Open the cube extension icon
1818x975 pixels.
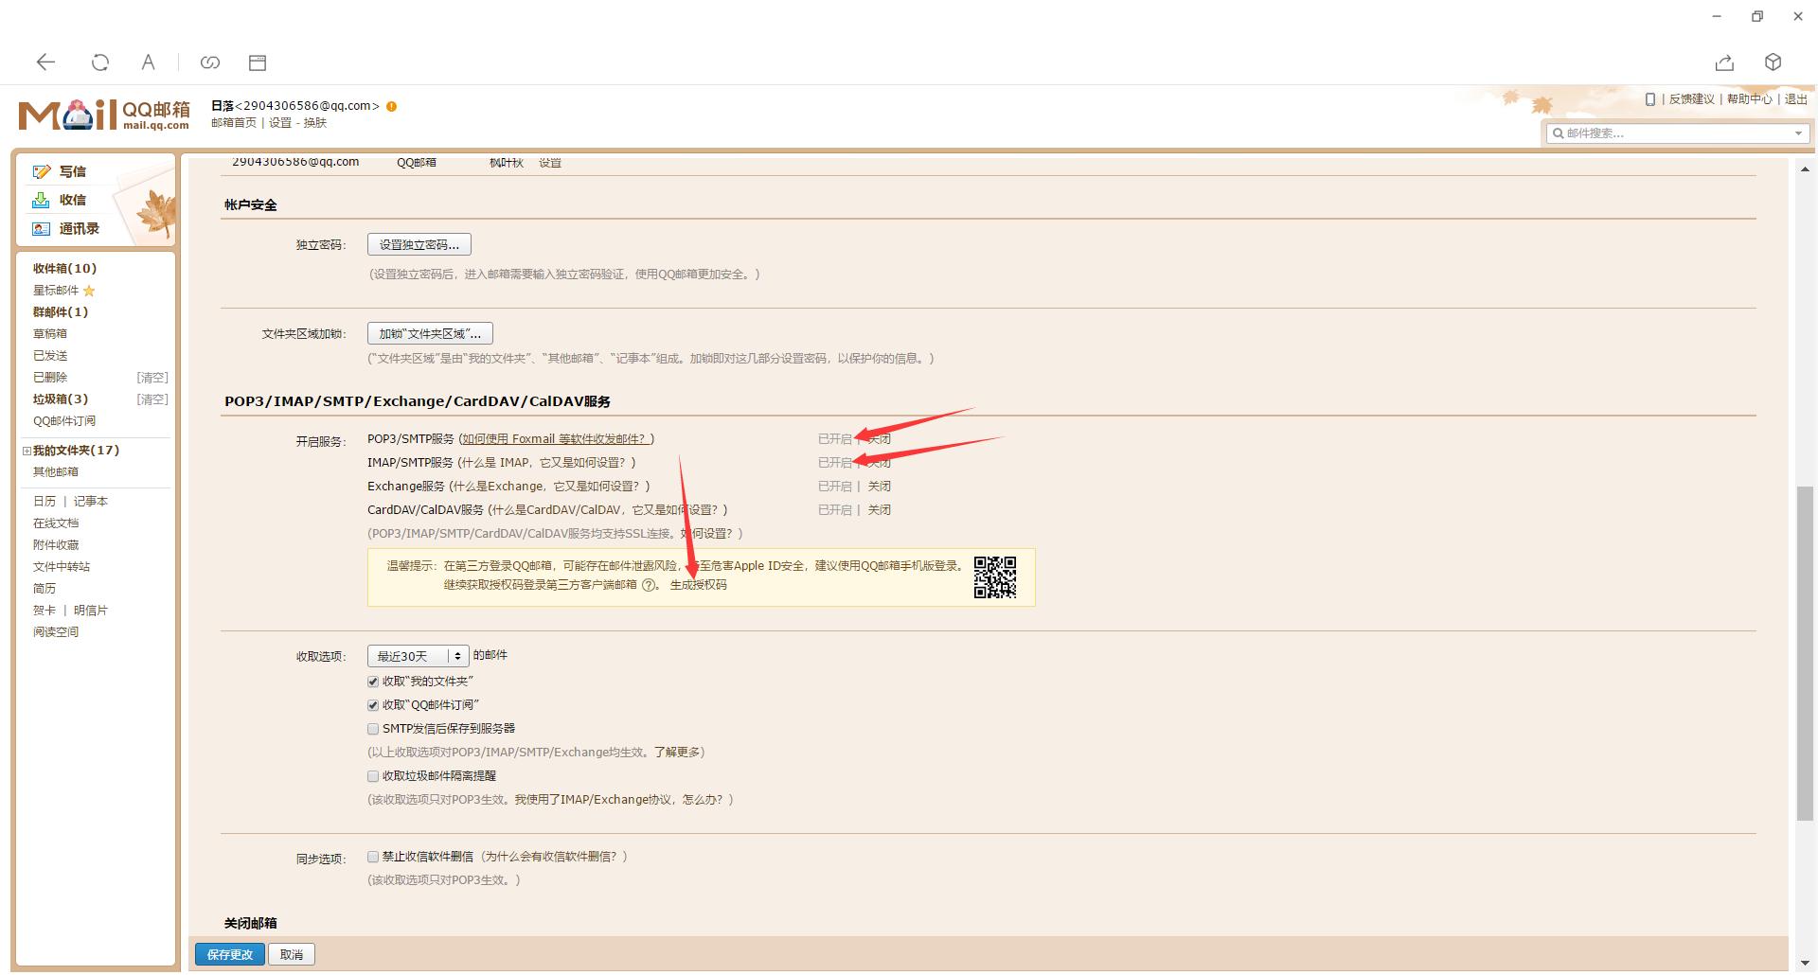click(x=1773, y=62)
